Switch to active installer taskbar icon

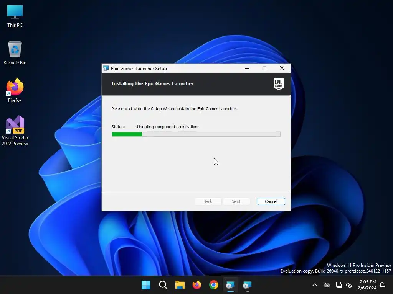click(230, 285)
